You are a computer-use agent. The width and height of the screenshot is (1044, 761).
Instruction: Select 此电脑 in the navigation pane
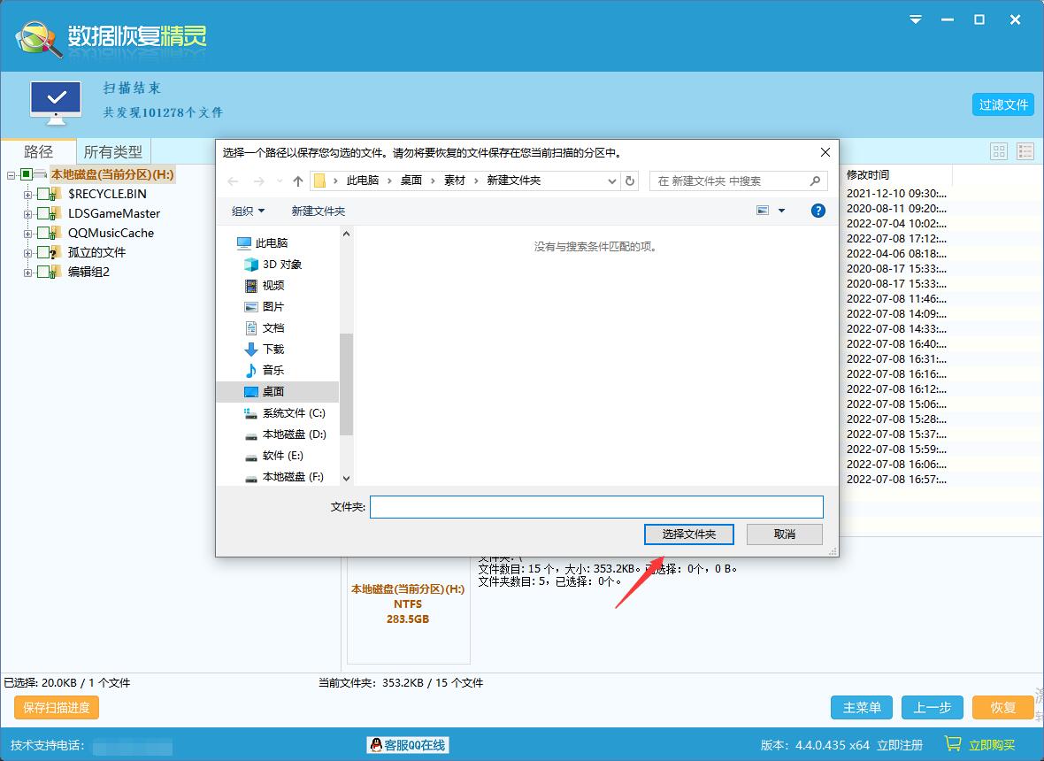point(263,243)
